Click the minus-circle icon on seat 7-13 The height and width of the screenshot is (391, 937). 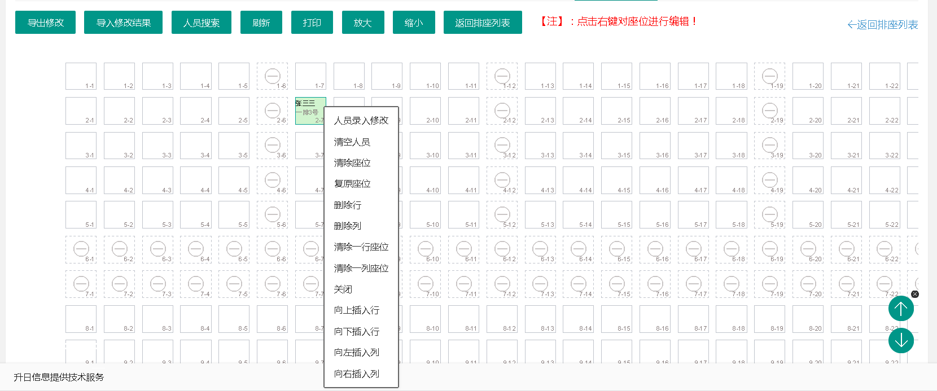540,284
